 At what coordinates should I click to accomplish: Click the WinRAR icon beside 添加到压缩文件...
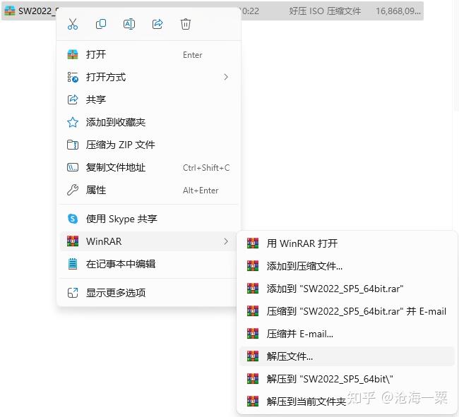point(253,266)
